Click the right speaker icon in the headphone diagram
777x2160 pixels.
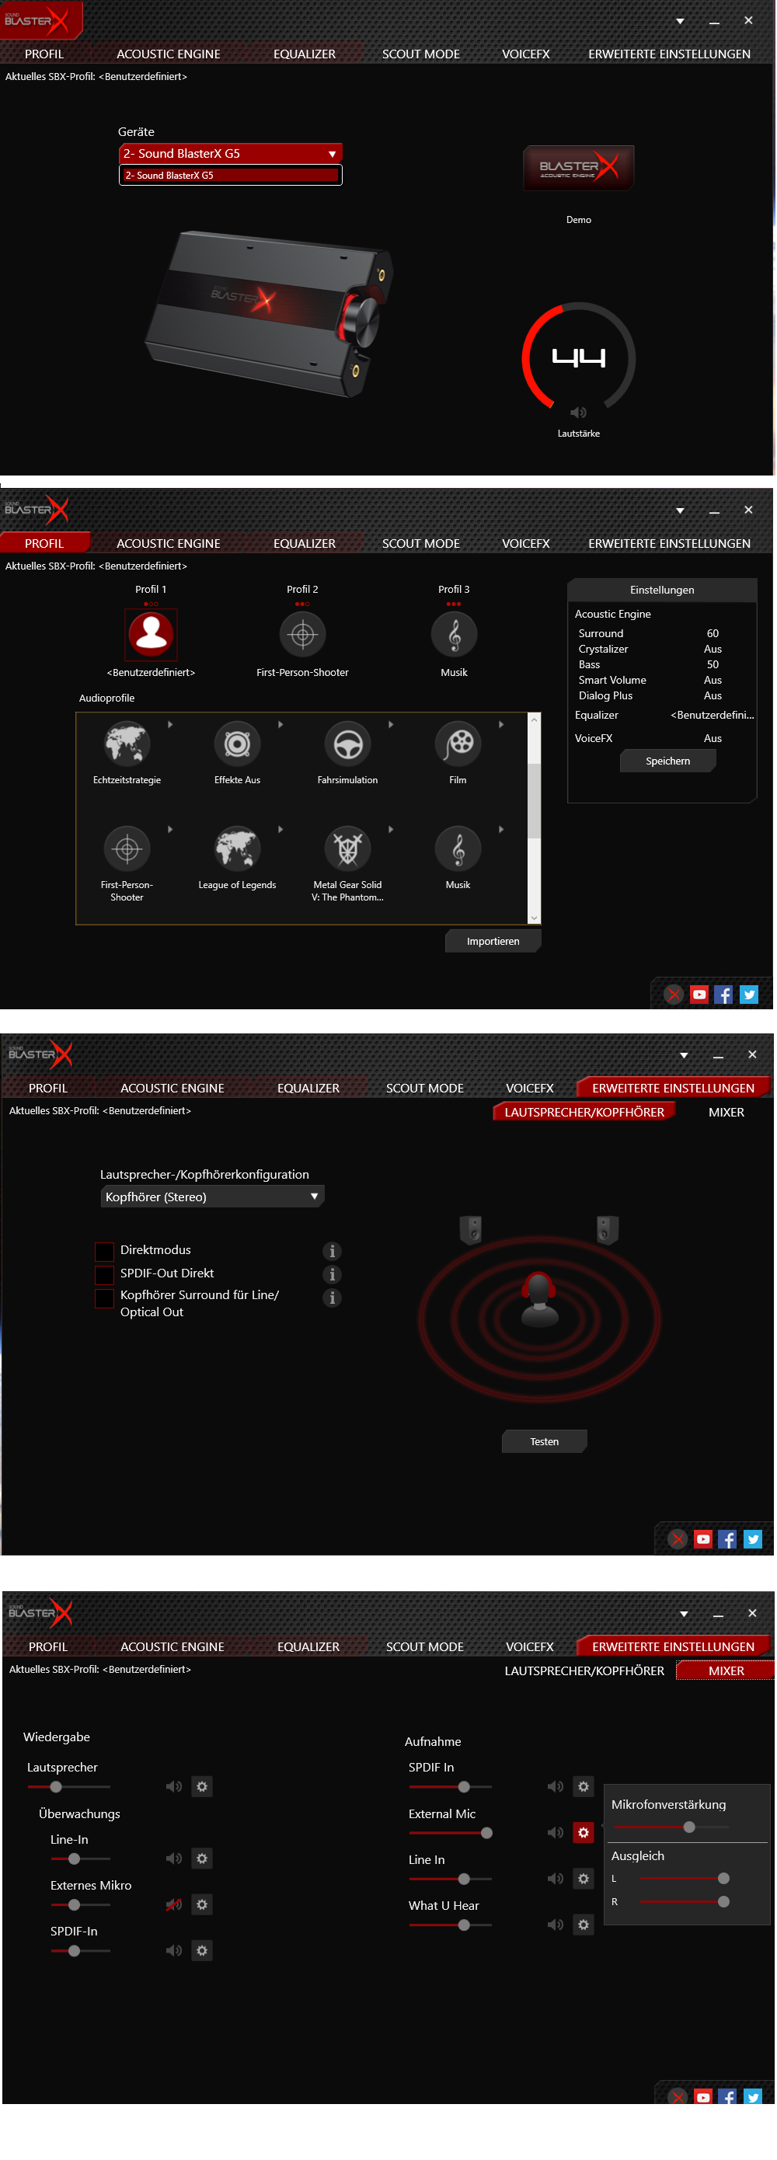(x=608, y=1230)
